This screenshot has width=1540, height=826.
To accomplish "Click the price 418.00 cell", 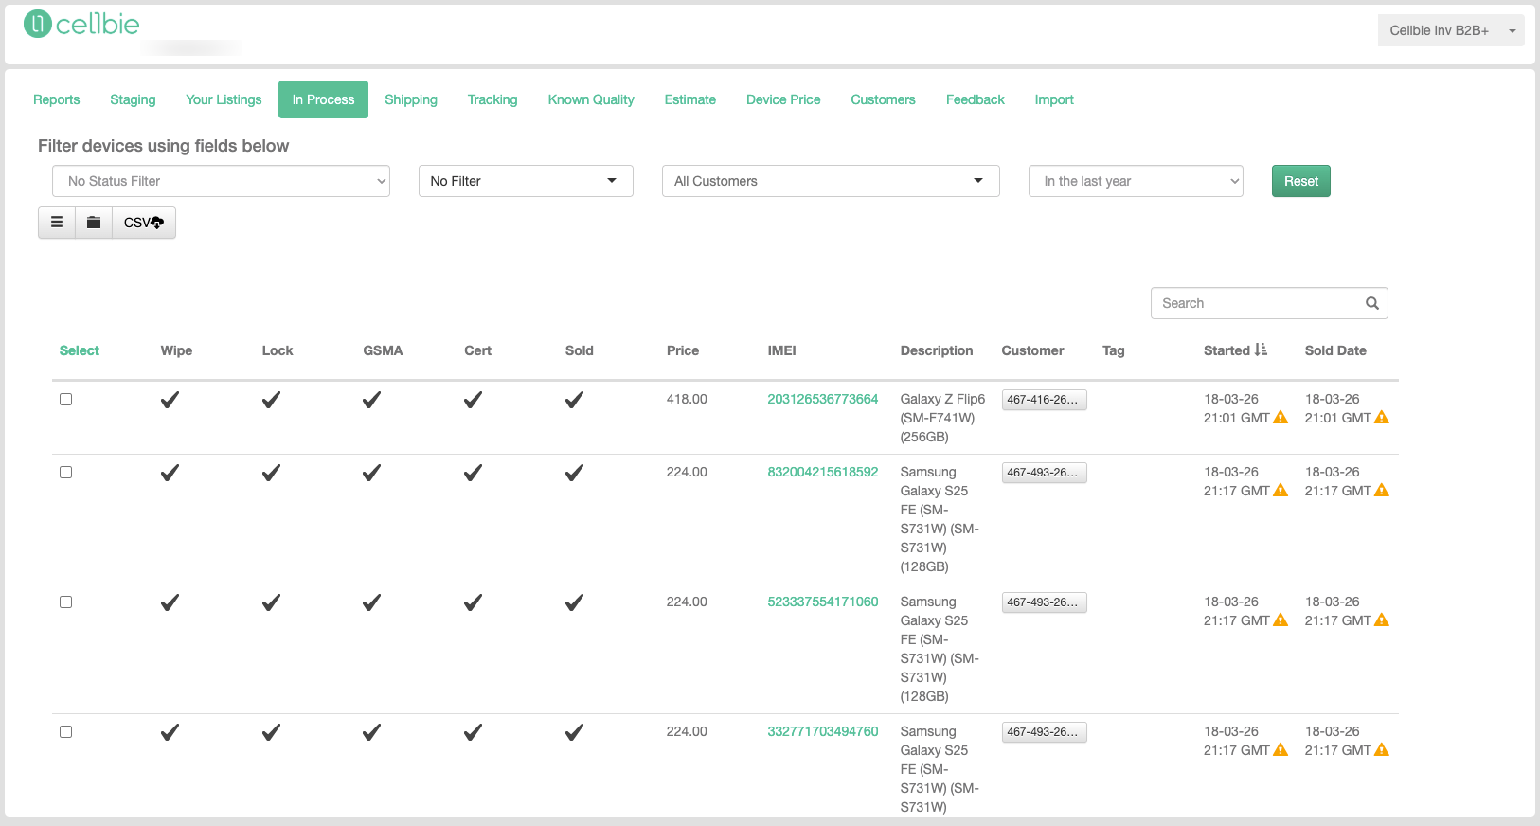I will (687, 399).
